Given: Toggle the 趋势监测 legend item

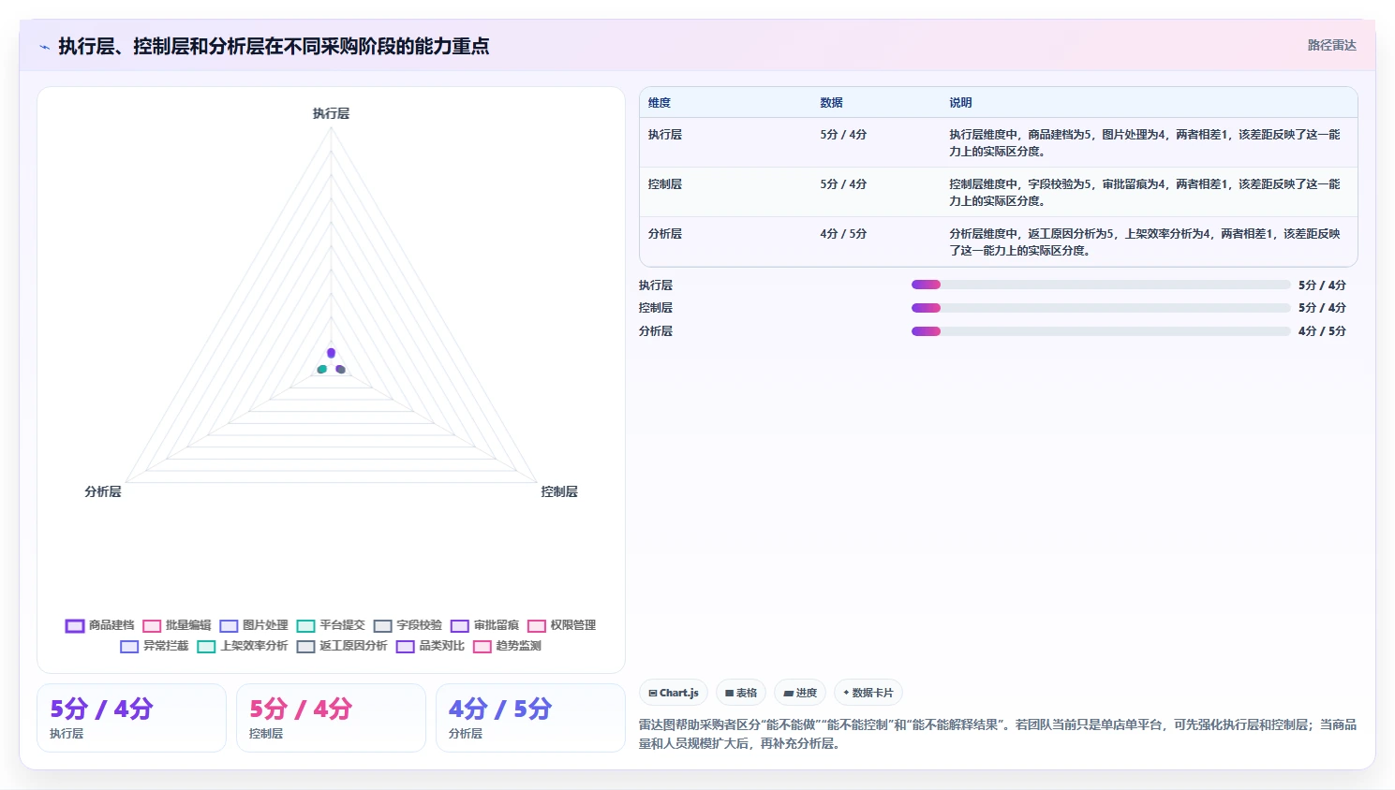Looking at the screenshot, I should point(507,646).
